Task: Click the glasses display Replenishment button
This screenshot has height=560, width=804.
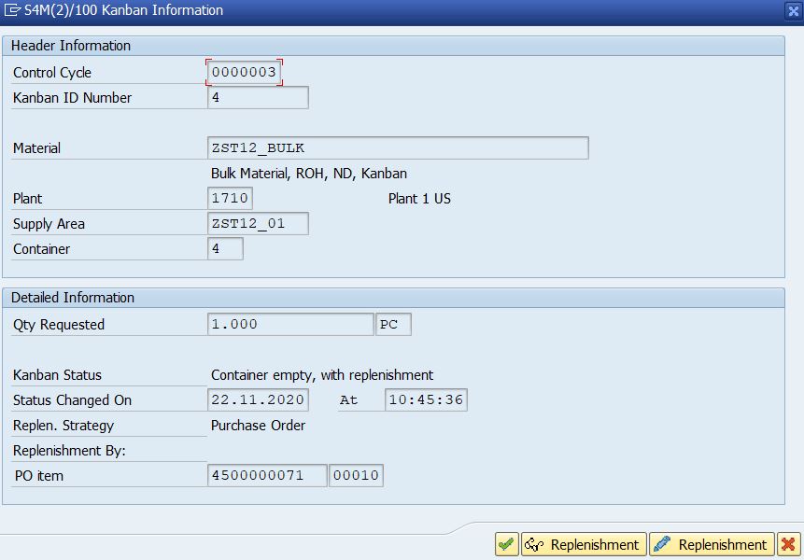Action: (x=584, y=544)
